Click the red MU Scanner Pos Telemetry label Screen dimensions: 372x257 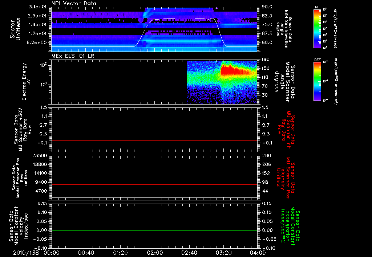click(286, 178)
